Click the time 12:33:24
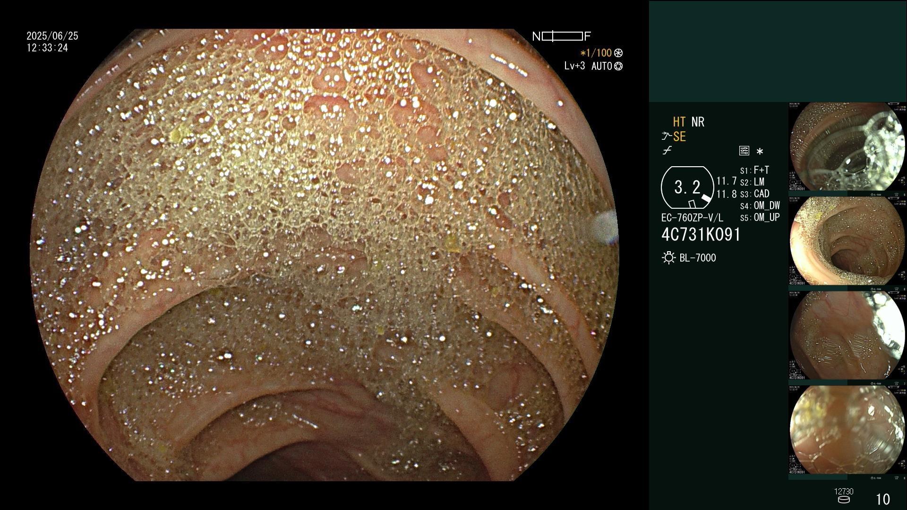The image size is (907, 510). [47, 48]
